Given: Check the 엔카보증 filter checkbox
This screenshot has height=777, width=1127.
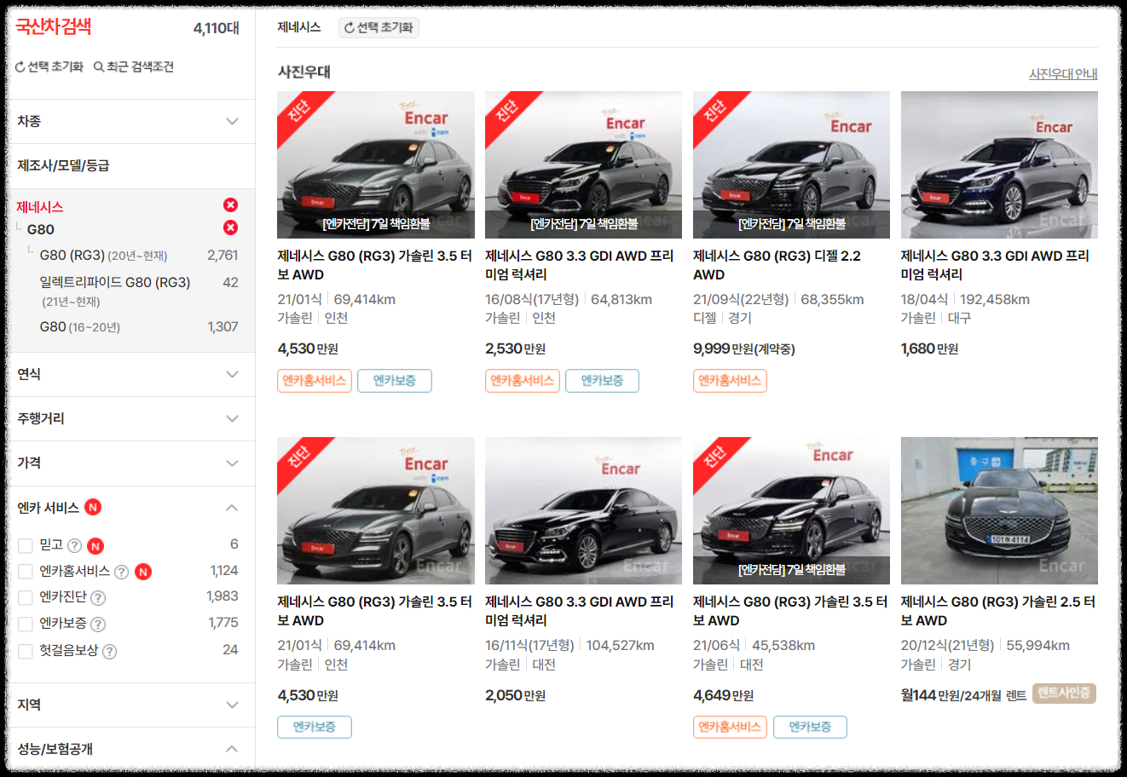Looking at the screenshot, I should [x=26, y=624].
